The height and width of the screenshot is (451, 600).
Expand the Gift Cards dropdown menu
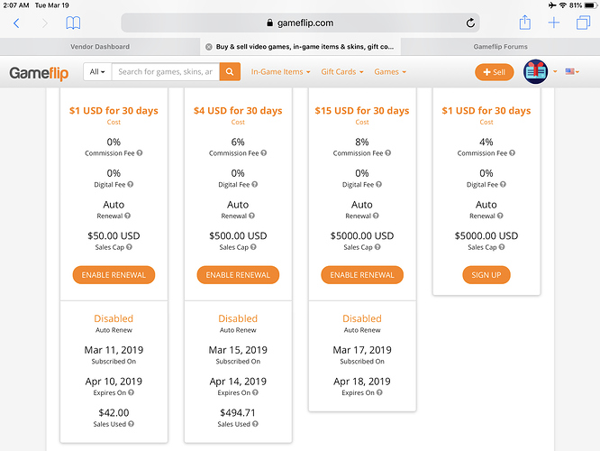pyautogui.click(x=342, y=71)
